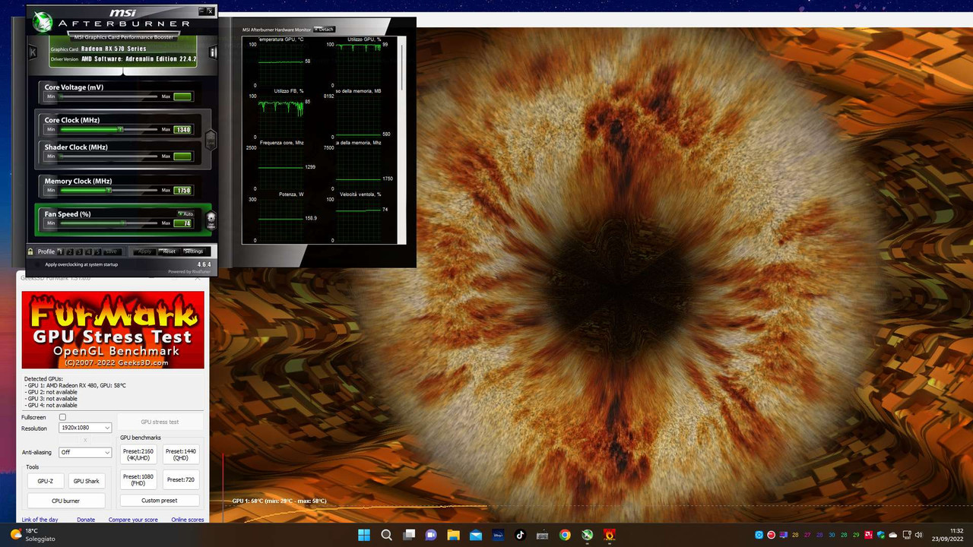This screenshot has height=547, width=973.
Task: Open Afterburner Settings
Action: click(x=193, y=251)
